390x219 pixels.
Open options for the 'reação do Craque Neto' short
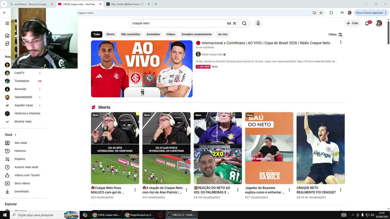click(x=186, y=190)
